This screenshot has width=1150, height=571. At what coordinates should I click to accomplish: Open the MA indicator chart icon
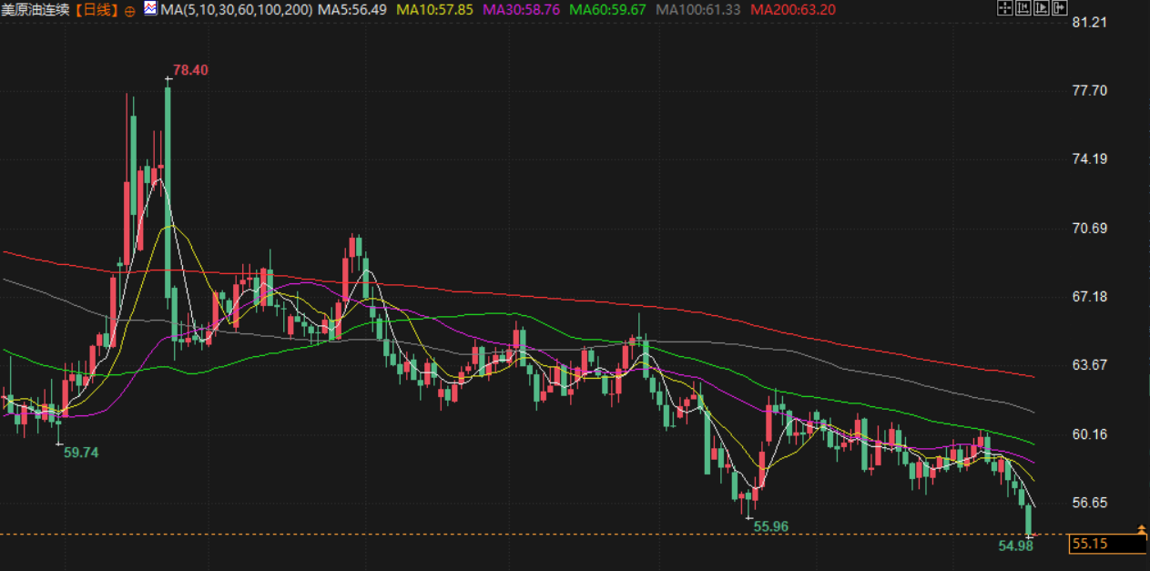pos(149,9)
